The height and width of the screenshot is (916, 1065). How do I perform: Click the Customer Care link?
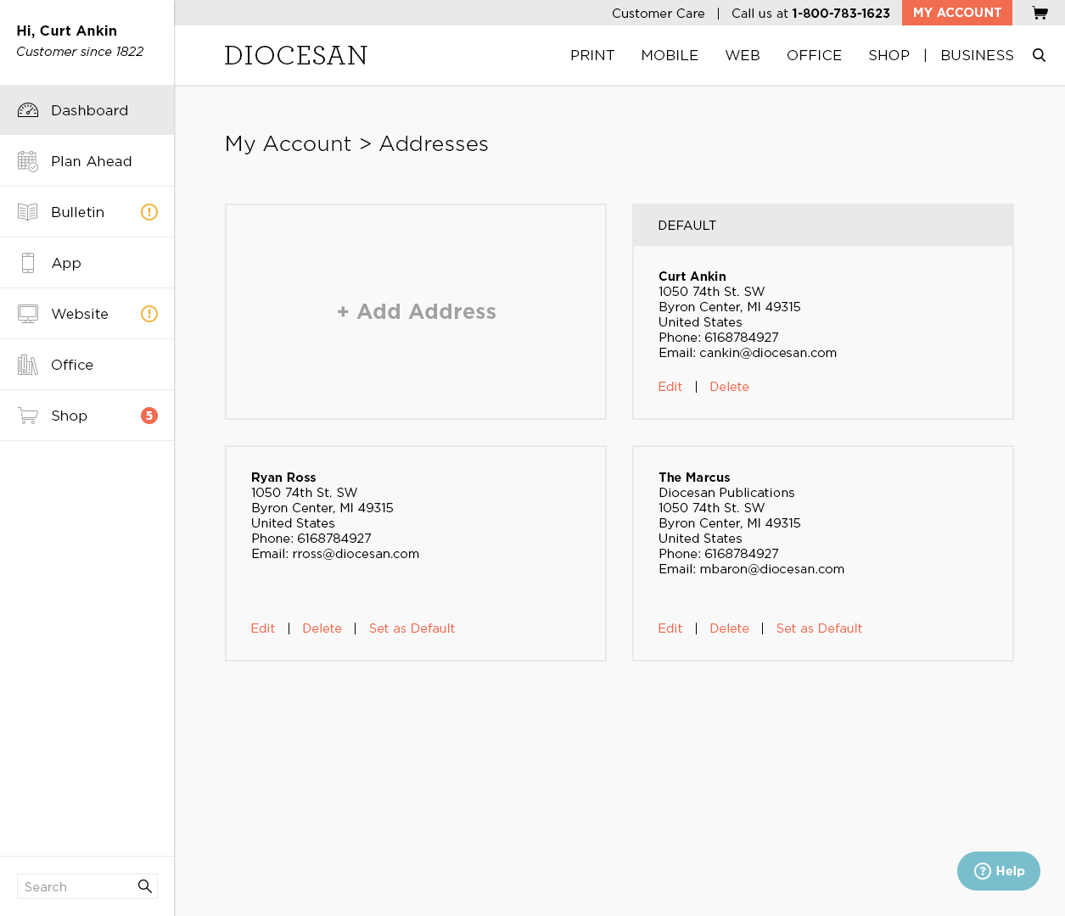(x=658, y=13)
